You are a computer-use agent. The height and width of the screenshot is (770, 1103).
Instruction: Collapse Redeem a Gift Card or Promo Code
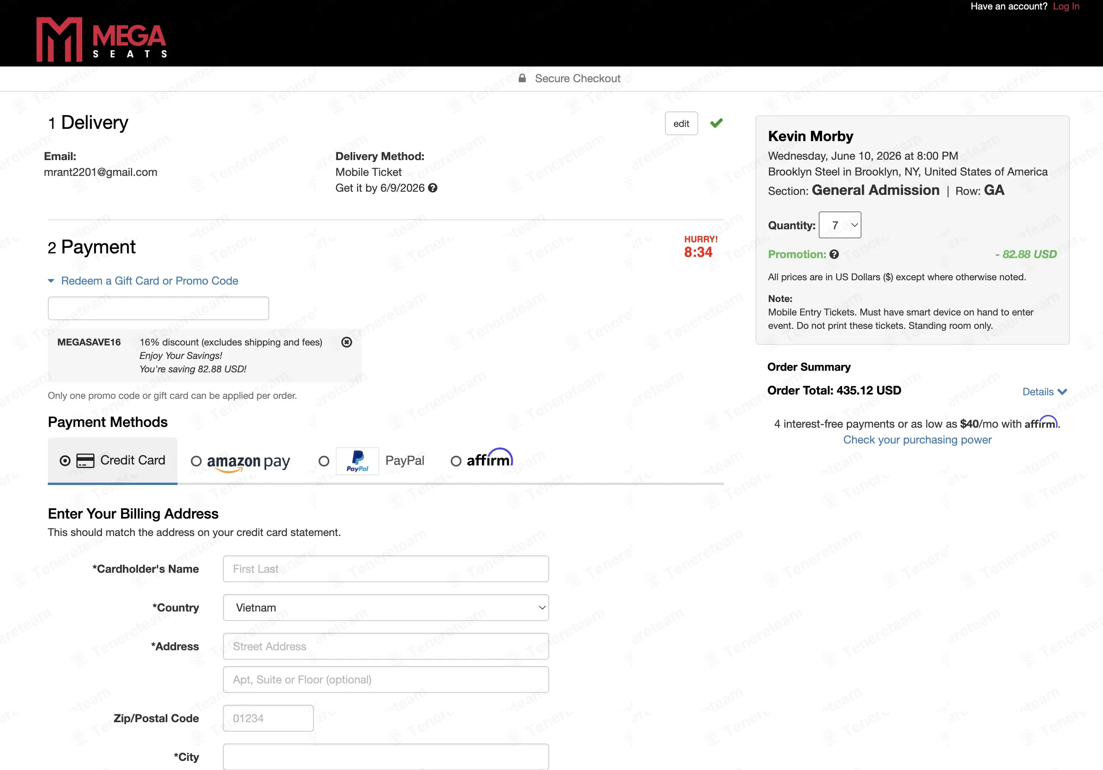(143, 281)
